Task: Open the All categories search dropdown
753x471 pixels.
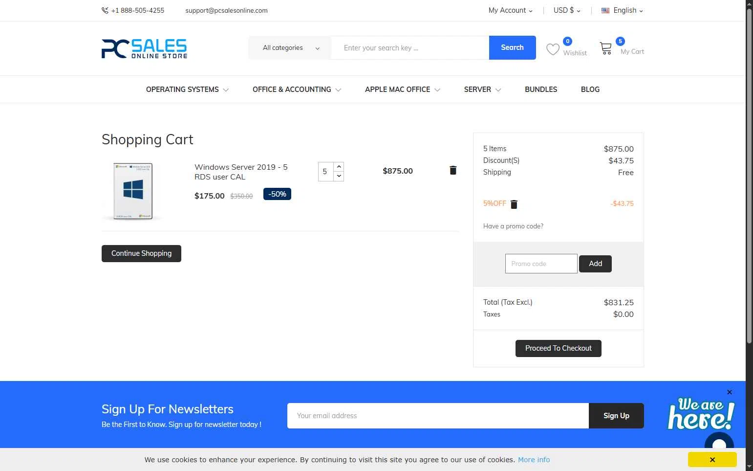Action: pos(290,48)
